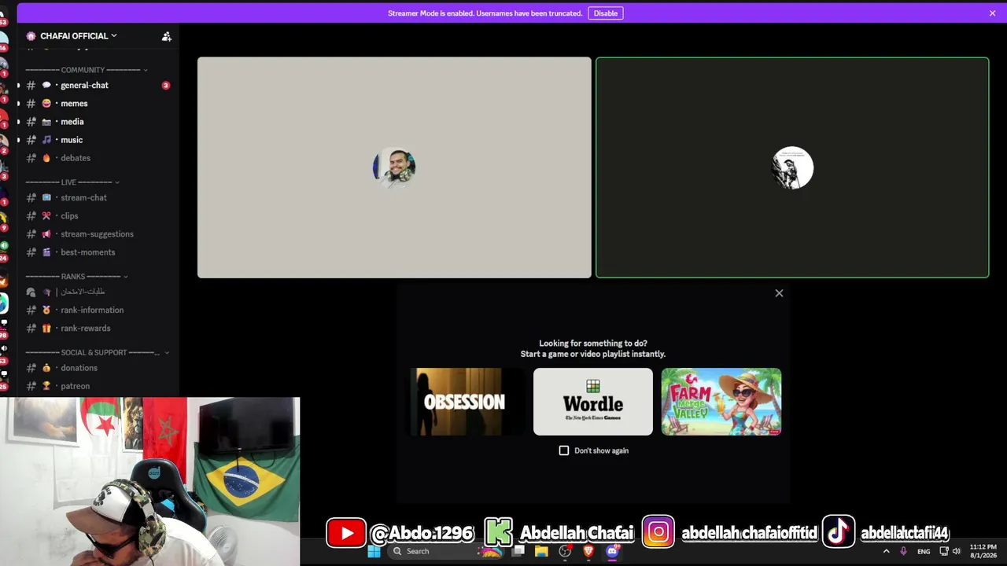Click the YouTube logo in the overlay
Screen dimensions: 1007x566
point(346,532)
